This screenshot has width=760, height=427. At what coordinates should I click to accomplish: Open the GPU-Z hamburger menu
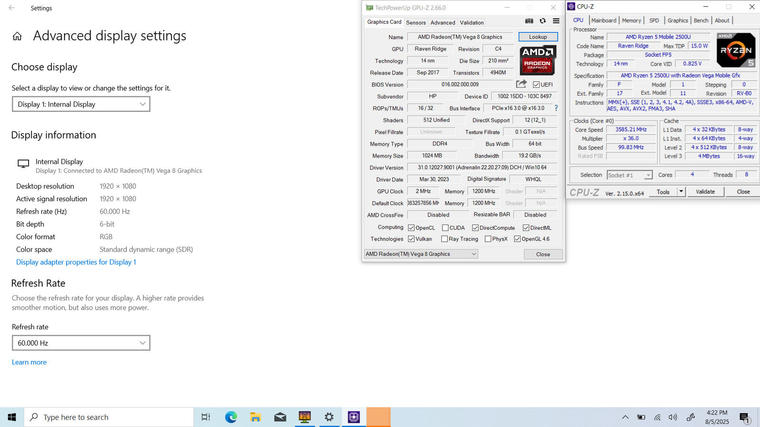[556, 21]
